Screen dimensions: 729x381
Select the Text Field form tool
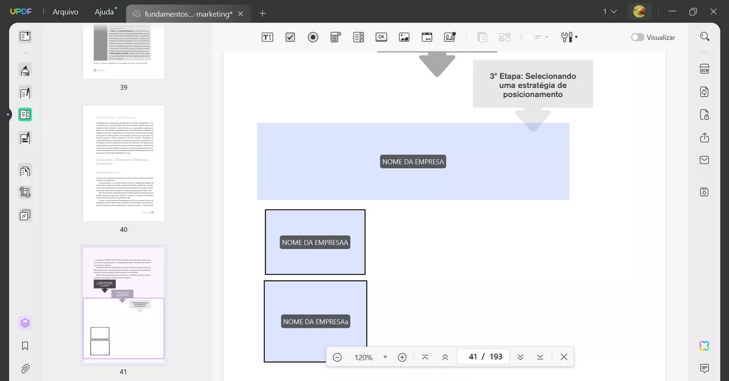267,37
